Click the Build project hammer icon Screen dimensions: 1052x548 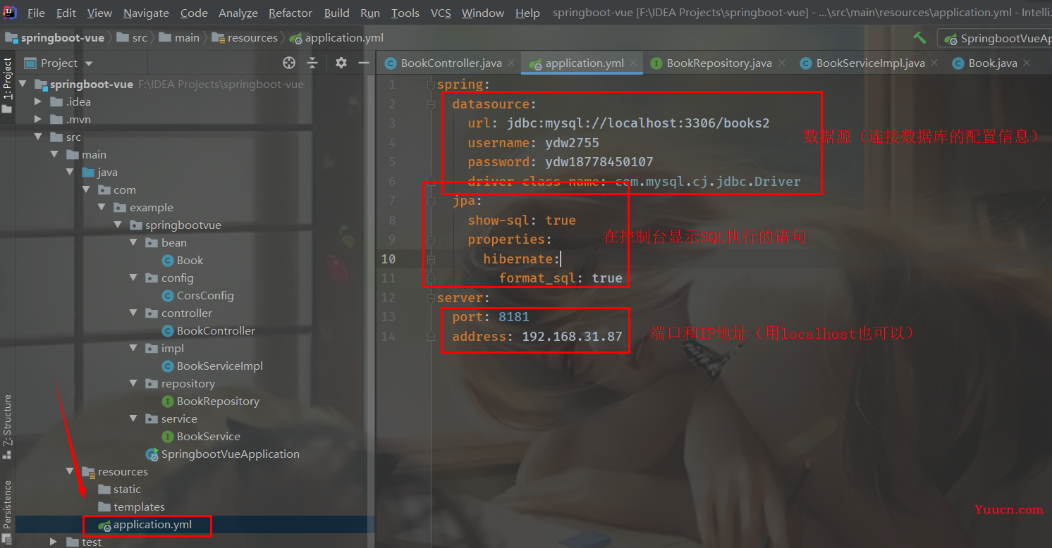pyautogui.click(x=919, y=38)
